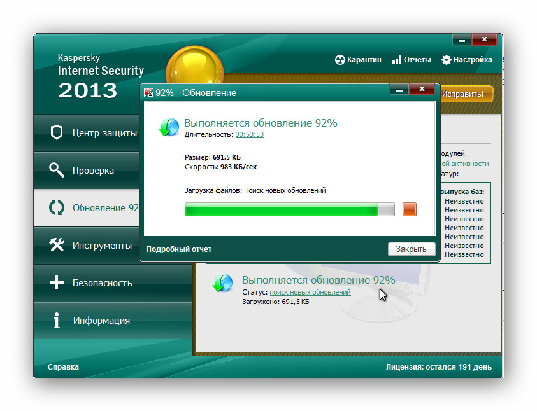The width and height of the screenshot is (537, 411).
Task: Click the info icon for Информация
Action: click(57, 321)
